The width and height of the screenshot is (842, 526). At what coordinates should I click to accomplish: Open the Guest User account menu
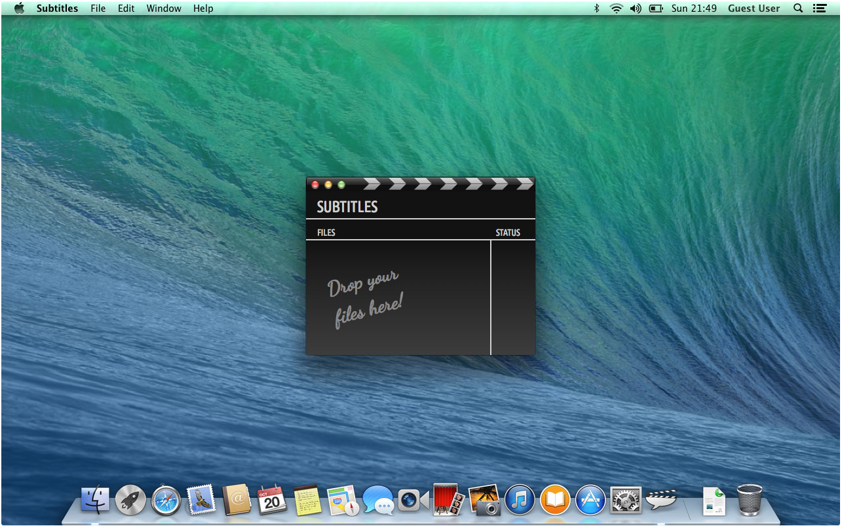tap(754, 9)
